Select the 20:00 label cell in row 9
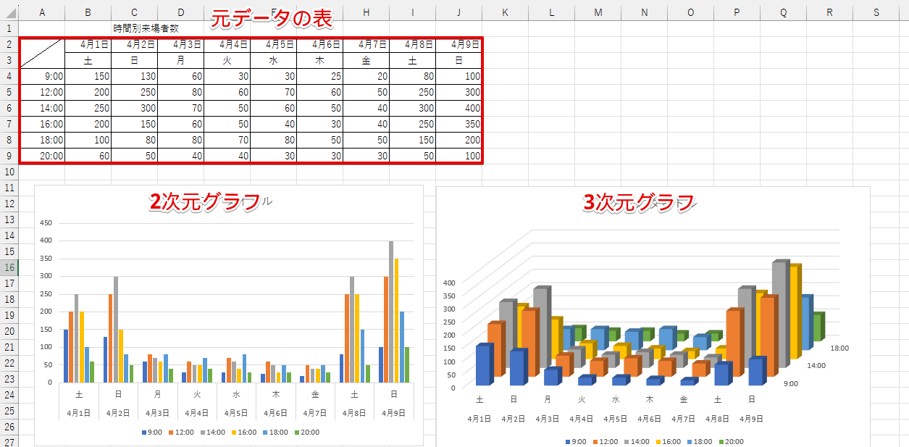 tap(41, 156)
